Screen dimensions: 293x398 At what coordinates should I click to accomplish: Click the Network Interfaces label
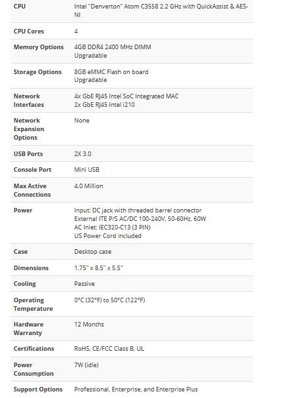tap(29, 100)
